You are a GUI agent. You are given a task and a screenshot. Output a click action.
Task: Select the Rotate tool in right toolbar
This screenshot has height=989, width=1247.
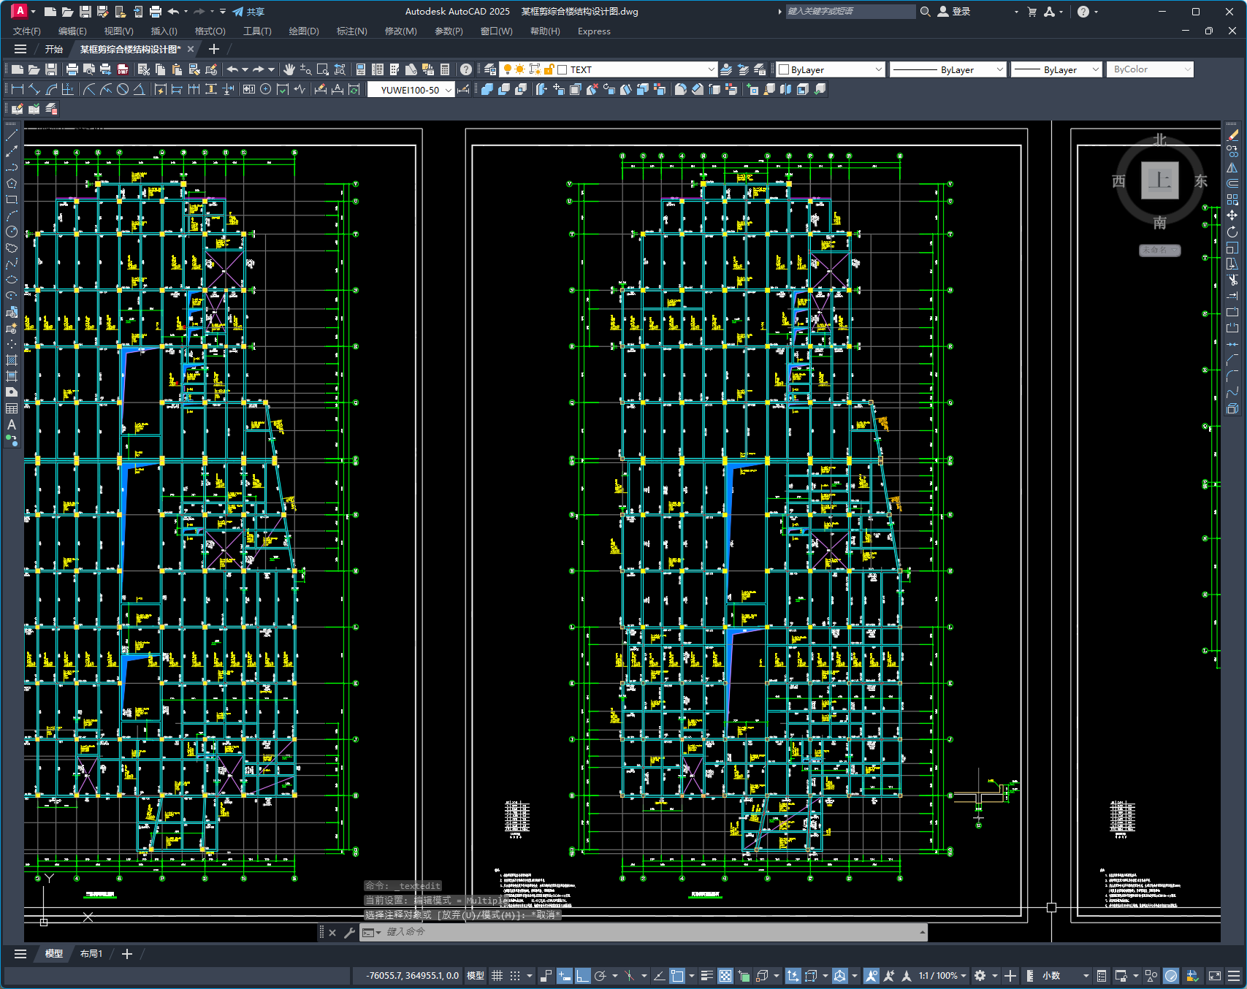tap(1232, 232)
